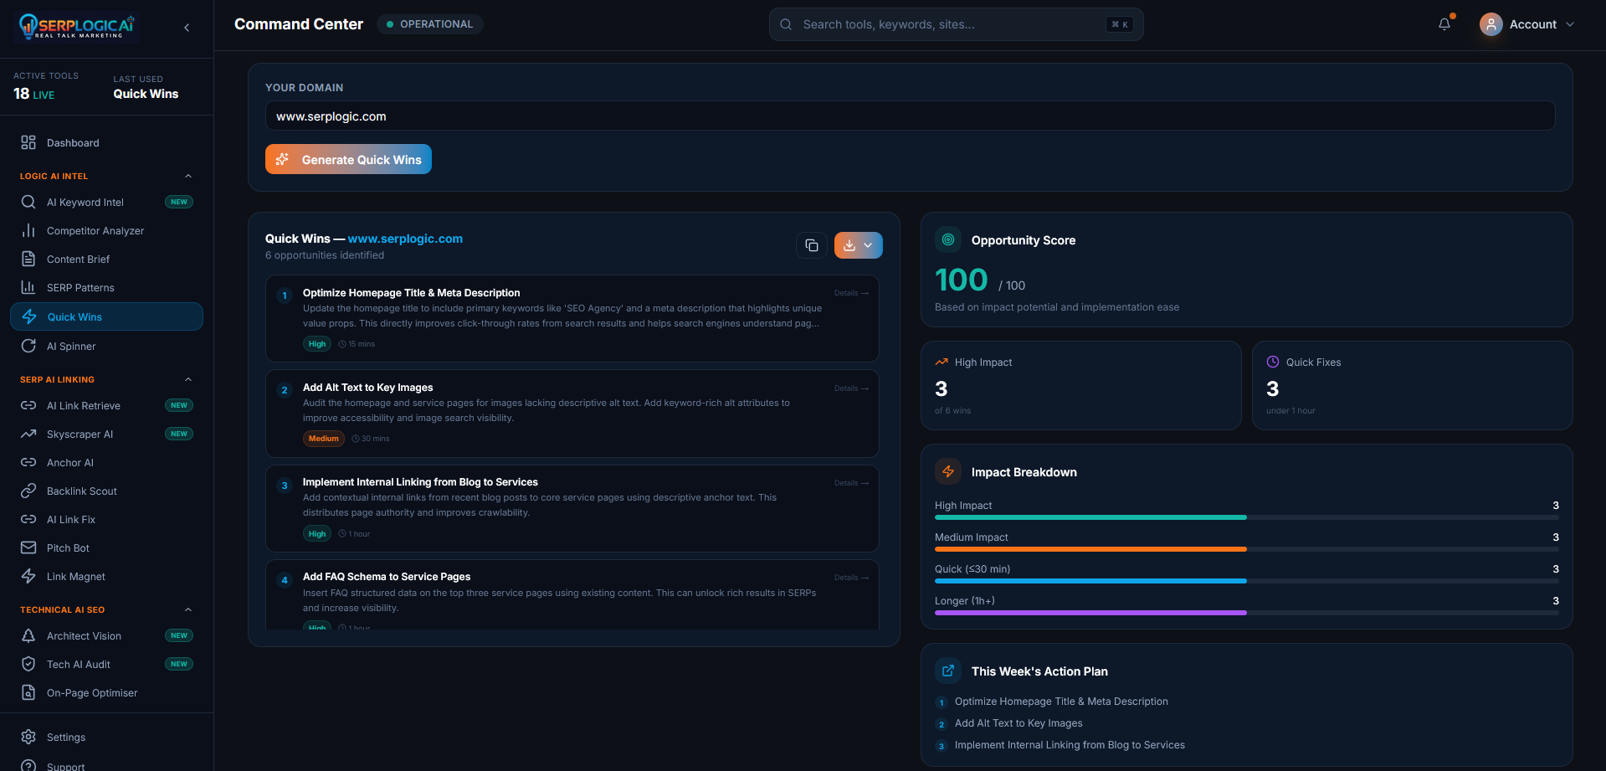Collapse the sidebar with the left chevron
The image size is (1606, 771).
tap(187, 28)
